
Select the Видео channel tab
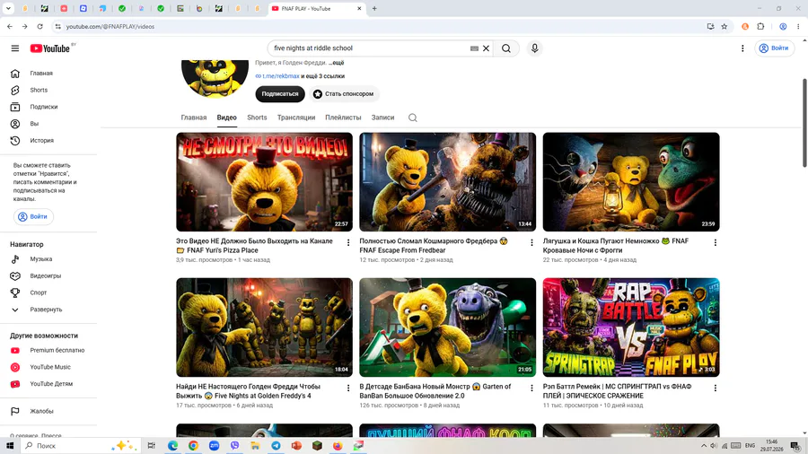(227, 118)
